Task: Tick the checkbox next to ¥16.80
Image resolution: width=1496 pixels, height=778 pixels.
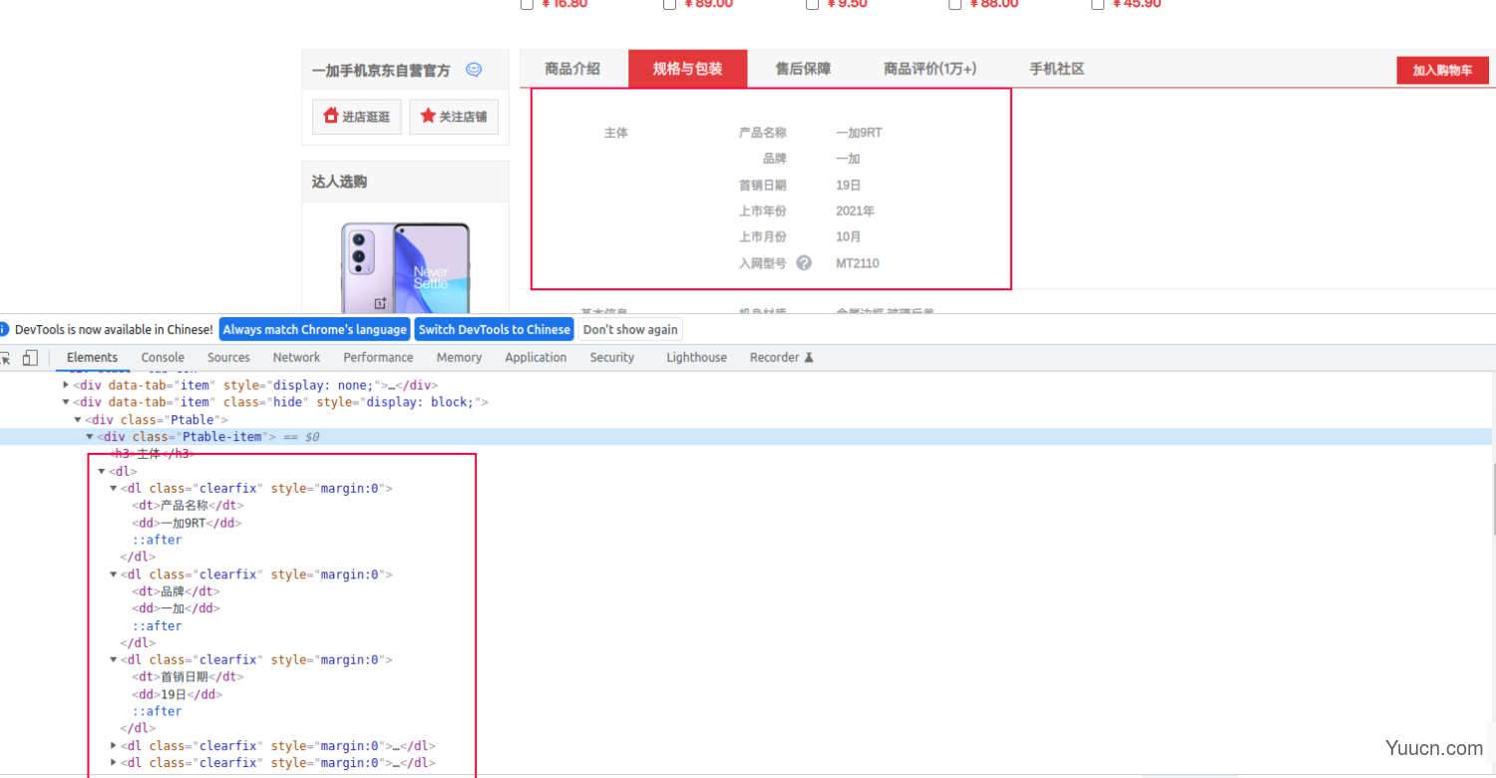Action: click(528, 4)
